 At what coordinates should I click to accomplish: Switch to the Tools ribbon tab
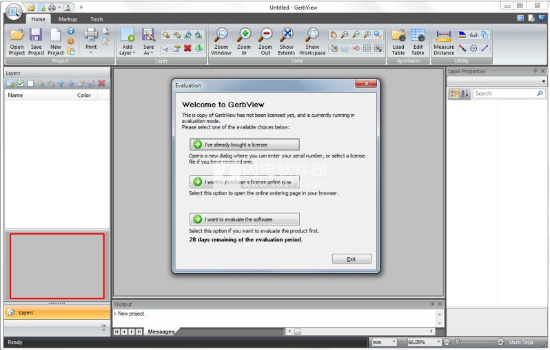tap(96, 19)
